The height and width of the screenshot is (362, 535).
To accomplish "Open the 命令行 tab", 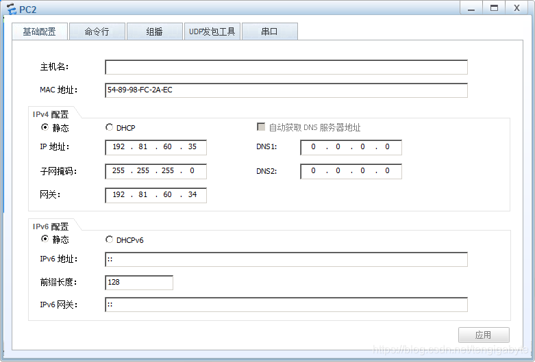I will click(97, 31).
